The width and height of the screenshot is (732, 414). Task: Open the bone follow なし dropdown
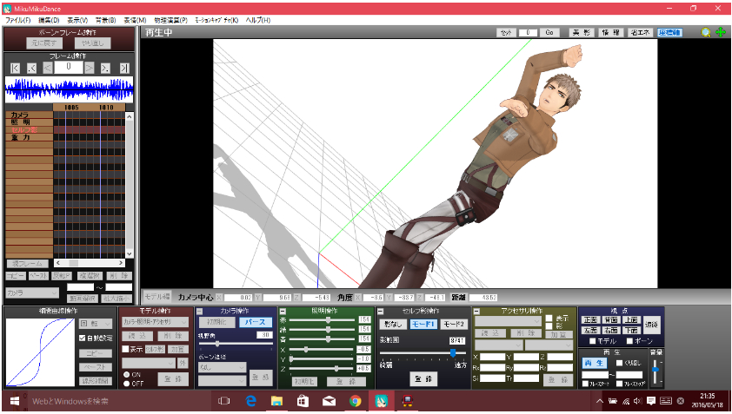223,367
